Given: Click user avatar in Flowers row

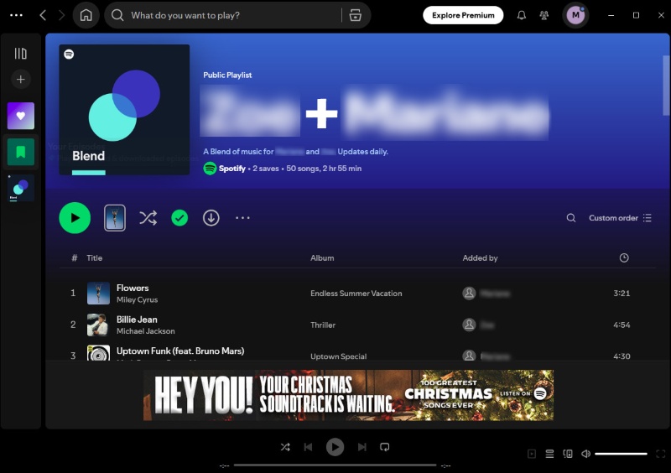Looking at the screenshot, I should [469, 294].
